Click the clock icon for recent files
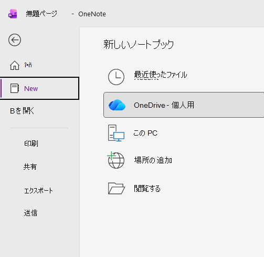264x257 pixels. coord(116,77)
